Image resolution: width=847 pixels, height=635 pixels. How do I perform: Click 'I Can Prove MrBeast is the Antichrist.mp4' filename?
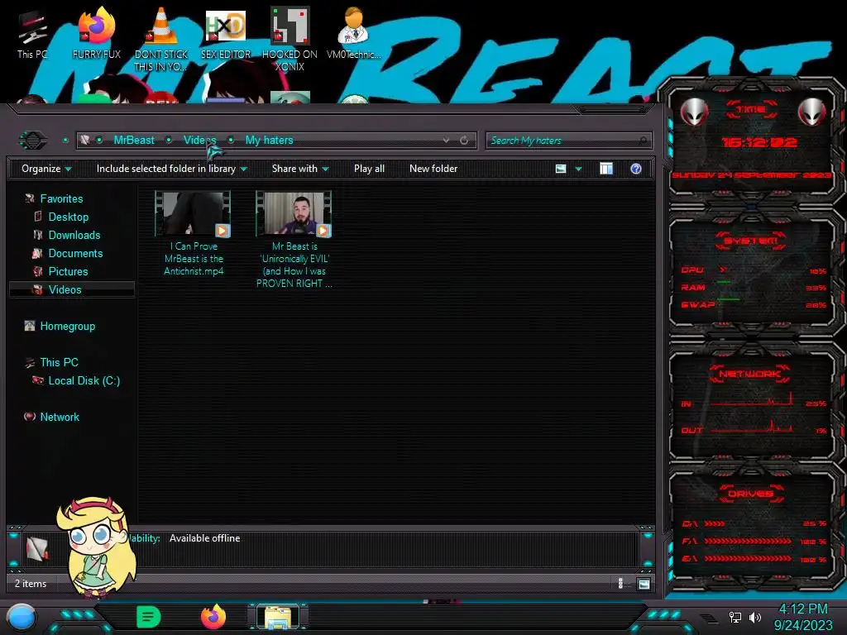coord(194,259)
